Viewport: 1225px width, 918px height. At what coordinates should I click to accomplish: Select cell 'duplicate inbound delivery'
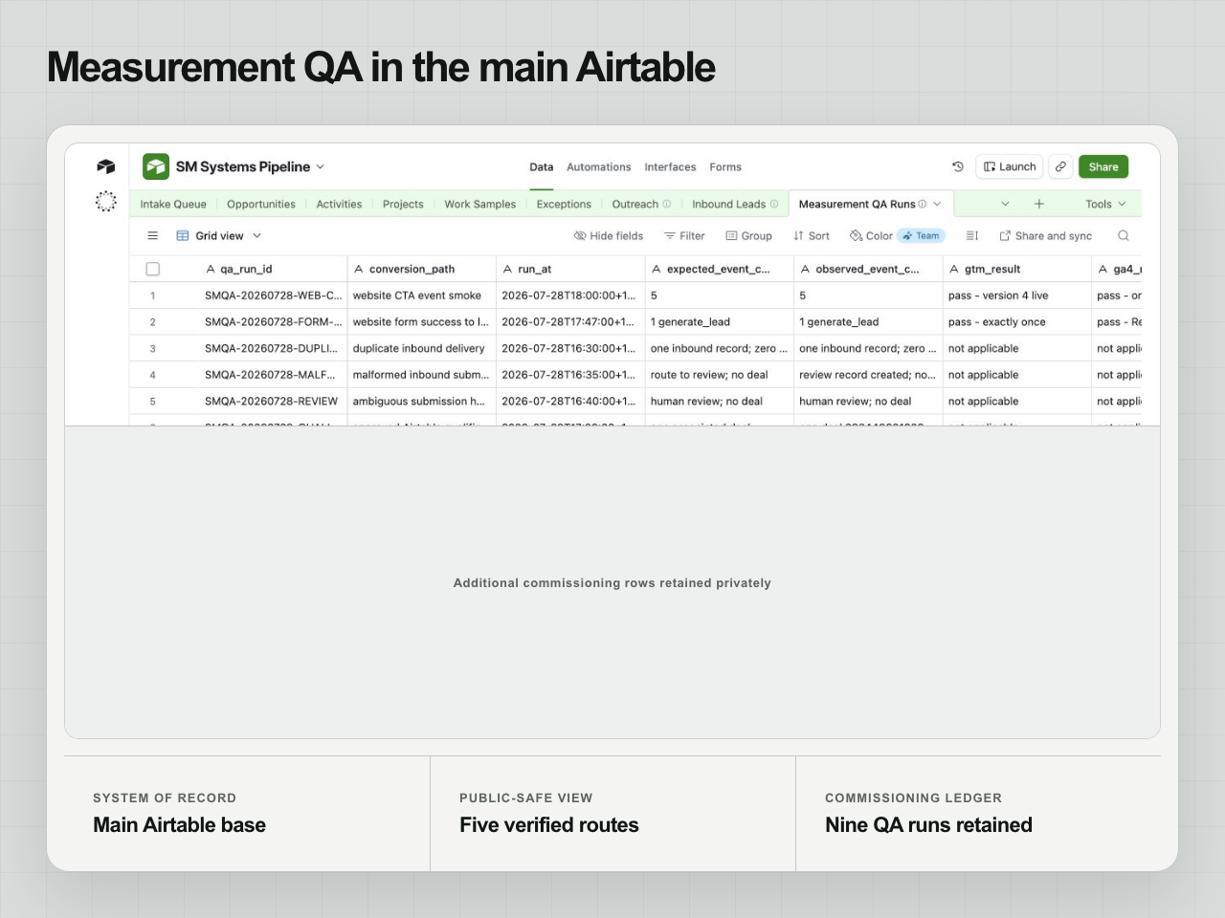coord(421,348)
